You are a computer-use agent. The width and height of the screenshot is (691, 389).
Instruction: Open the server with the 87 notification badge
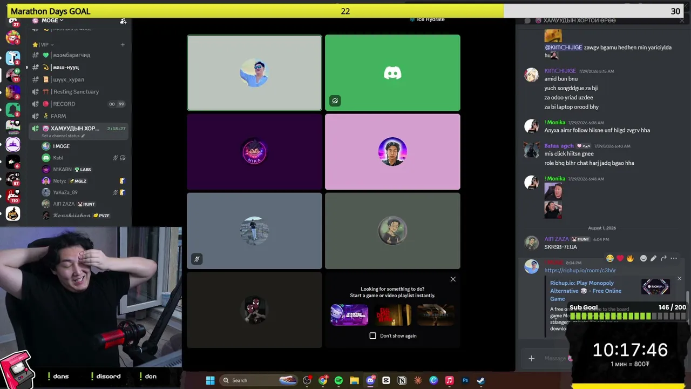pos(13,178)
